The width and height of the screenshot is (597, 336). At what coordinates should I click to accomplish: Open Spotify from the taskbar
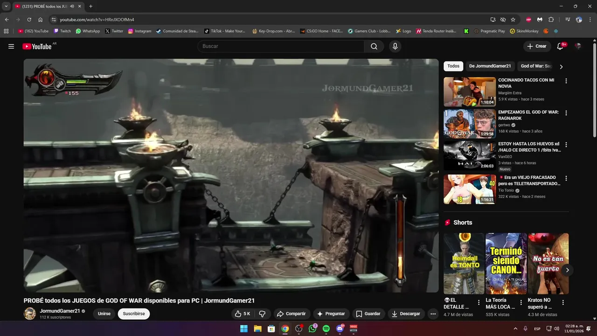(326, 329)
